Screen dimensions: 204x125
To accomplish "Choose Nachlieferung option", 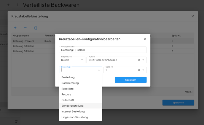I will (80, 83).
